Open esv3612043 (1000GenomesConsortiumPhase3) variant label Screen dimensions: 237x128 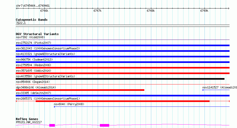tap(48, 48)
